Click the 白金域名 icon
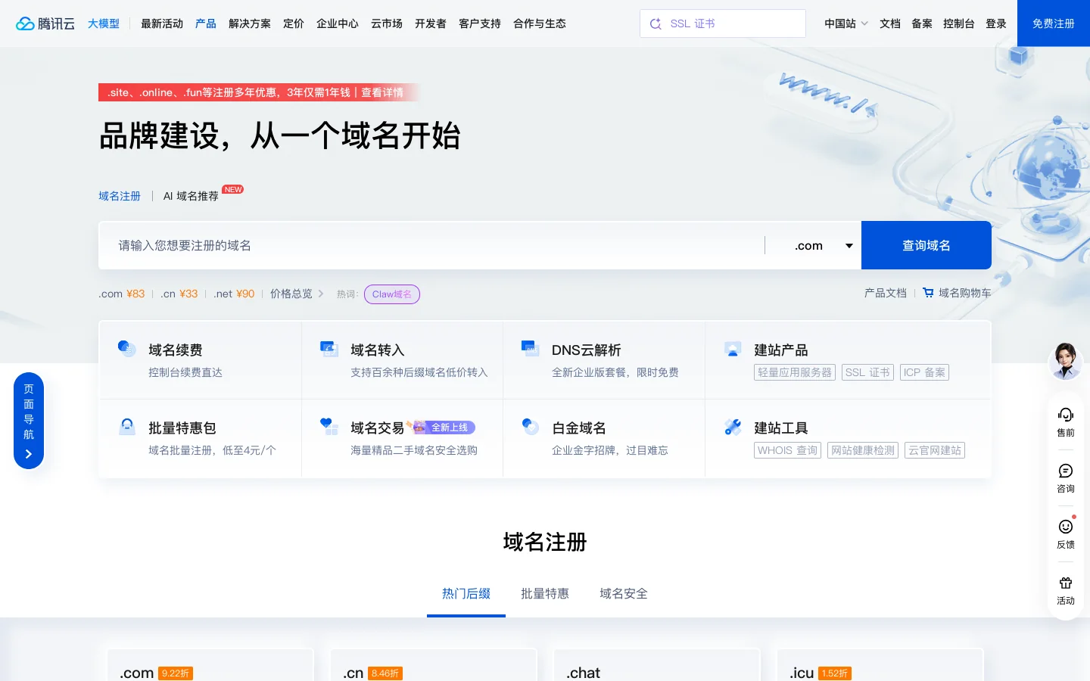1090x681 pixels. (x=531, y=426)
